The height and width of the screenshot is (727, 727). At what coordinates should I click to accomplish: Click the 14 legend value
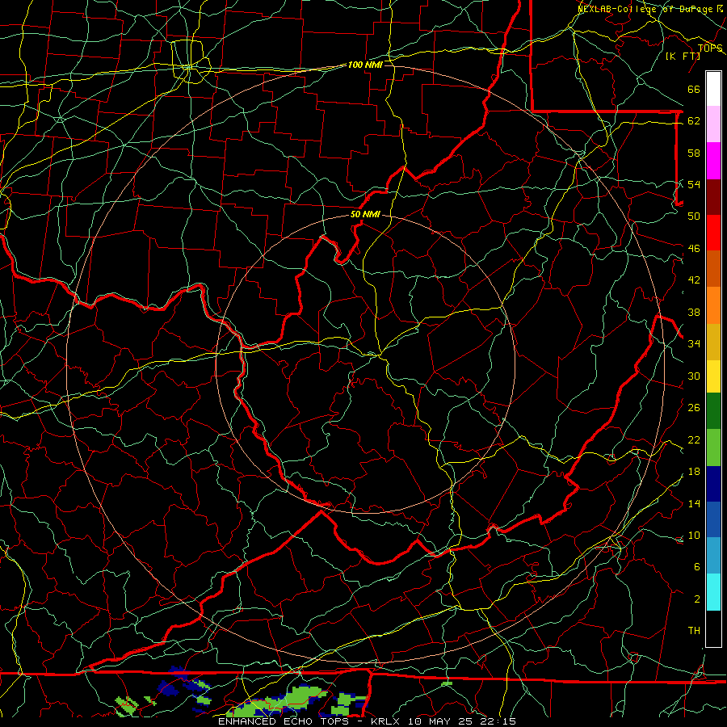point(694,503)
